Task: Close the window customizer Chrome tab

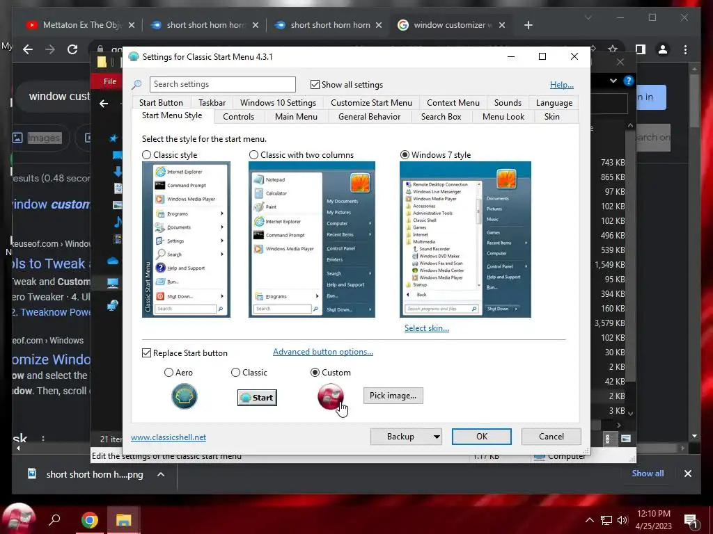Action: click(501, 25)
